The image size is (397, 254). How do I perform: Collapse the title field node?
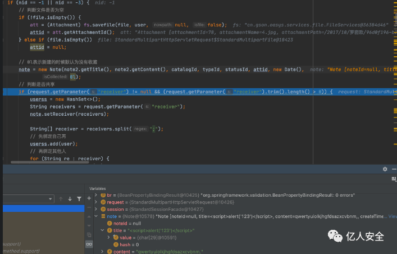point(103,230)
